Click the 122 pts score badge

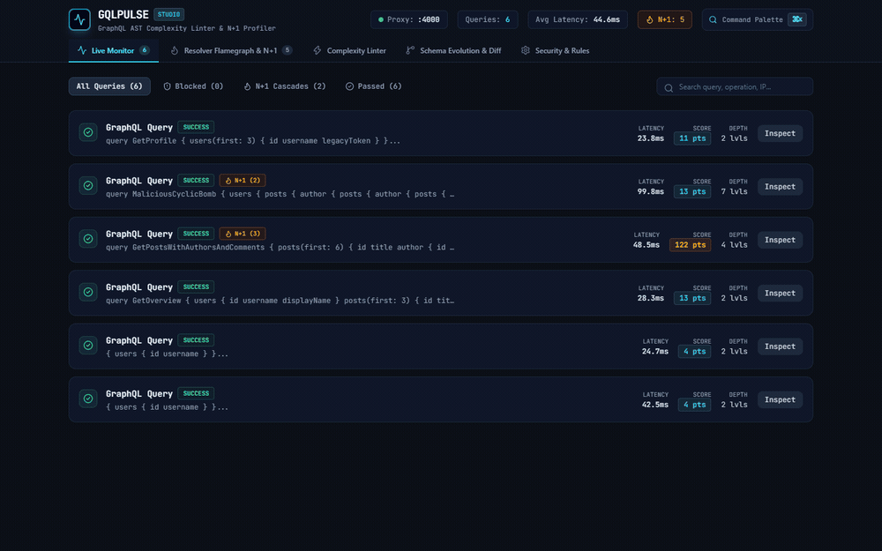tap(691, 245)
